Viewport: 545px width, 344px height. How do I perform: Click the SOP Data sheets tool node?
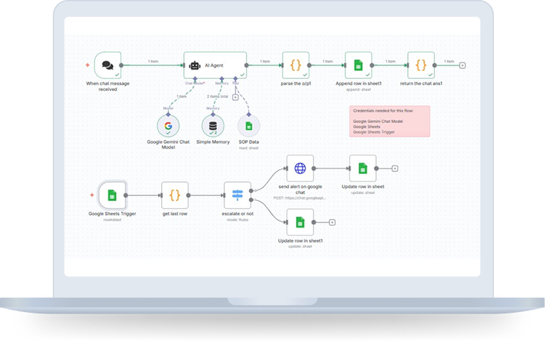point(248,127)
